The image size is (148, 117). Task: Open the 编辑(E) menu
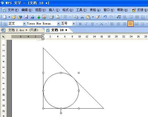tap(27, 10)
